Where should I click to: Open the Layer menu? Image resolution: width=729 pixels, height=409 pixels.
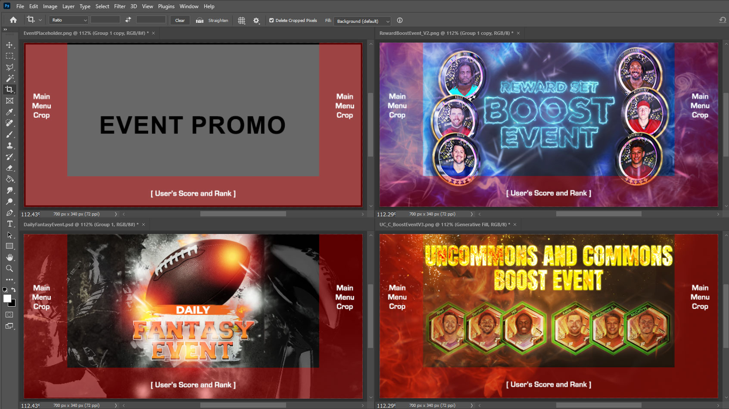click(69, 6)
